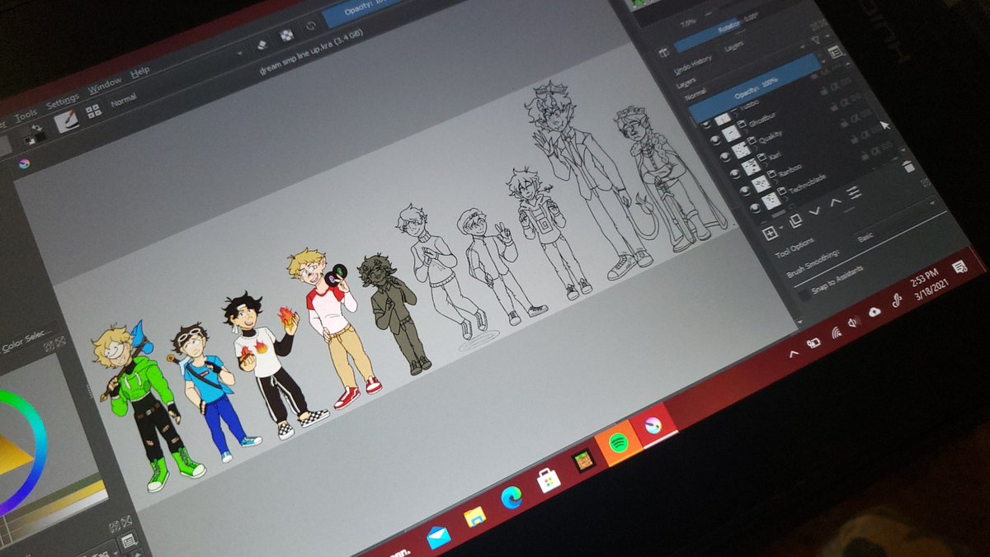Hide the Quackity layer
990x557 pixels.
pyautogui.click(x=725, y=157)
